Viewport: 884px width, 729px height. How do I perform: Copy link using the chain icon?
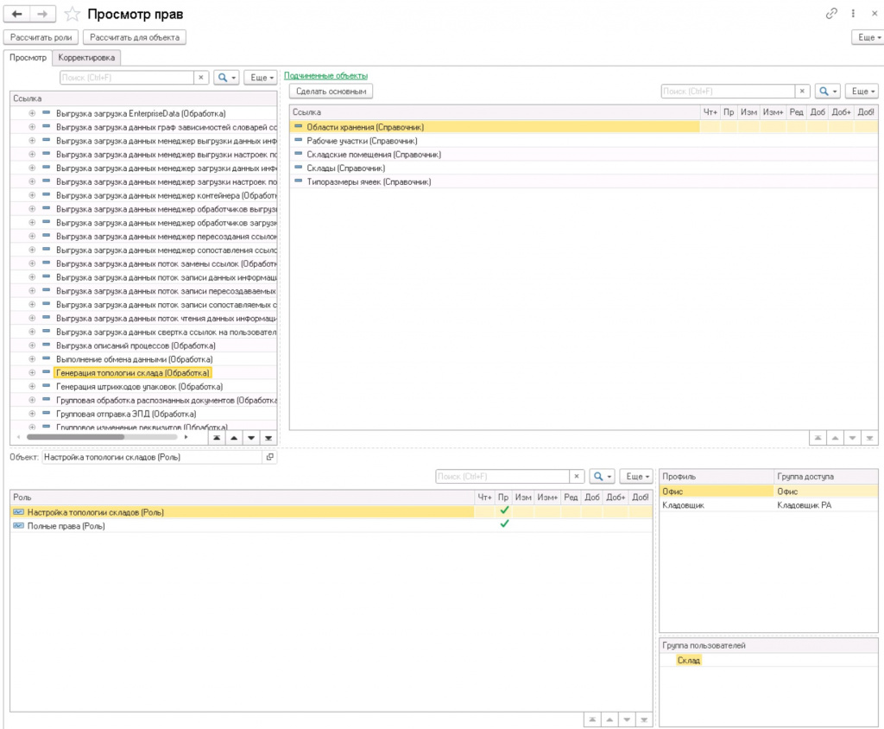tap(831, 14)
